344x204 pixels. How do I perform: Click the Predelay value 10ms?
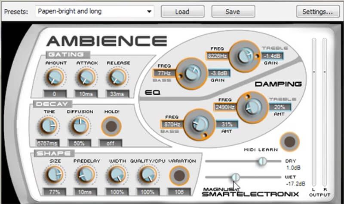[x=85, y=192]
